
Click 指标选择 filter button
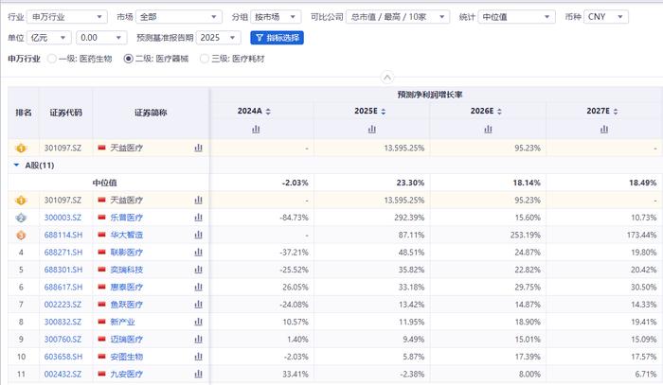(277, 38)
